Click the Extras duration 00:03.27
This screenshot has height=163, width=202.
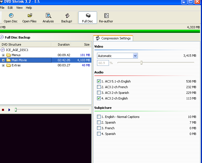tap(64, 65)
